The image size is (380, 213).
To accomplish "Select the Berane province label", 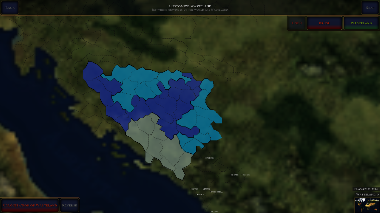I will tap(235, 175).
